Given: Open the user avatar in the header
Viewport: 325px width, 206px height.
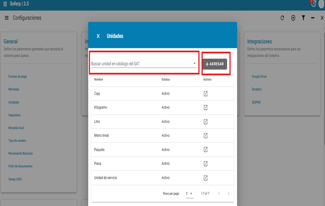Looking at the screenshot, I should coord(321,4).
